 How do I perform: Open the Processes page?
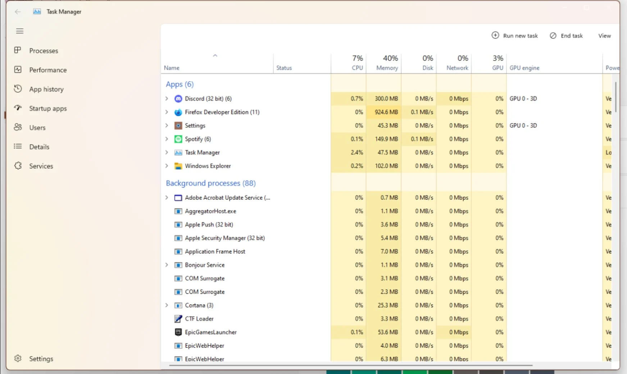click(x=44, y=51)
